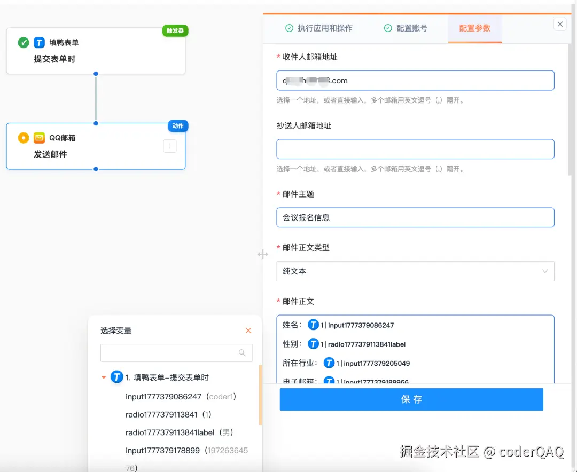The image size is (577, 472).
Task: Click the connector dot under 填鸭表单 node
Action: point(96,74)
